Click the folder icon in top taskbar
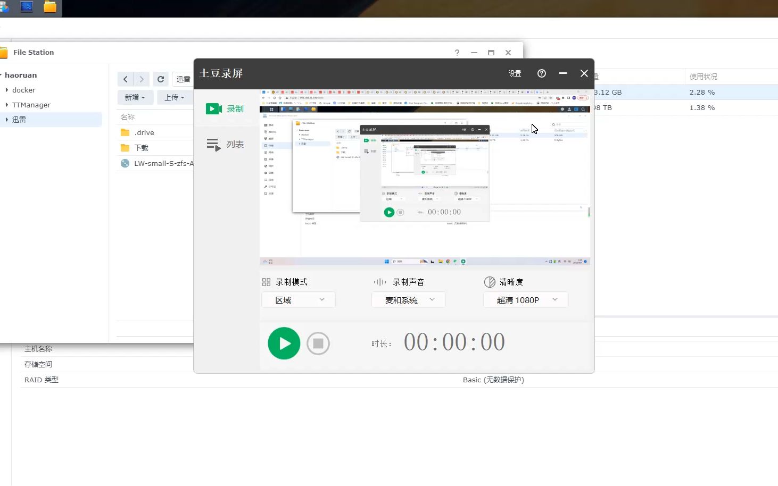 tap(50, 7)
